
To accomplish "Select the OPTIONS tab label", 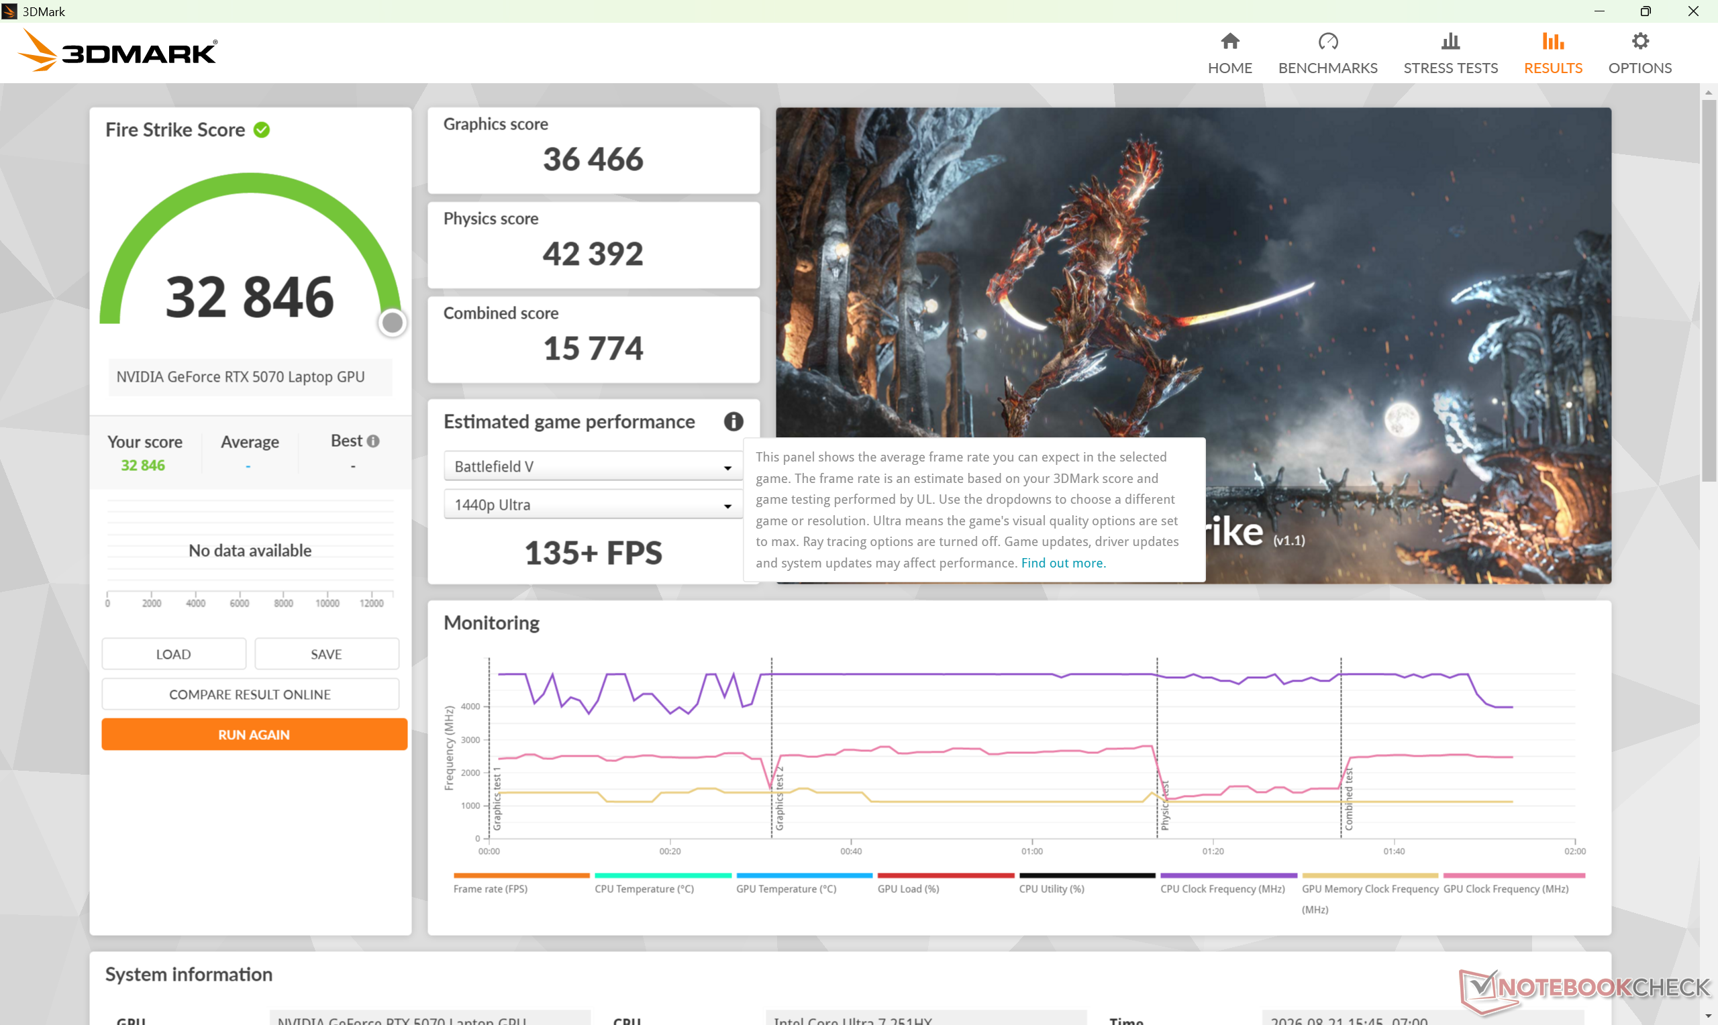I will 1640,68.
